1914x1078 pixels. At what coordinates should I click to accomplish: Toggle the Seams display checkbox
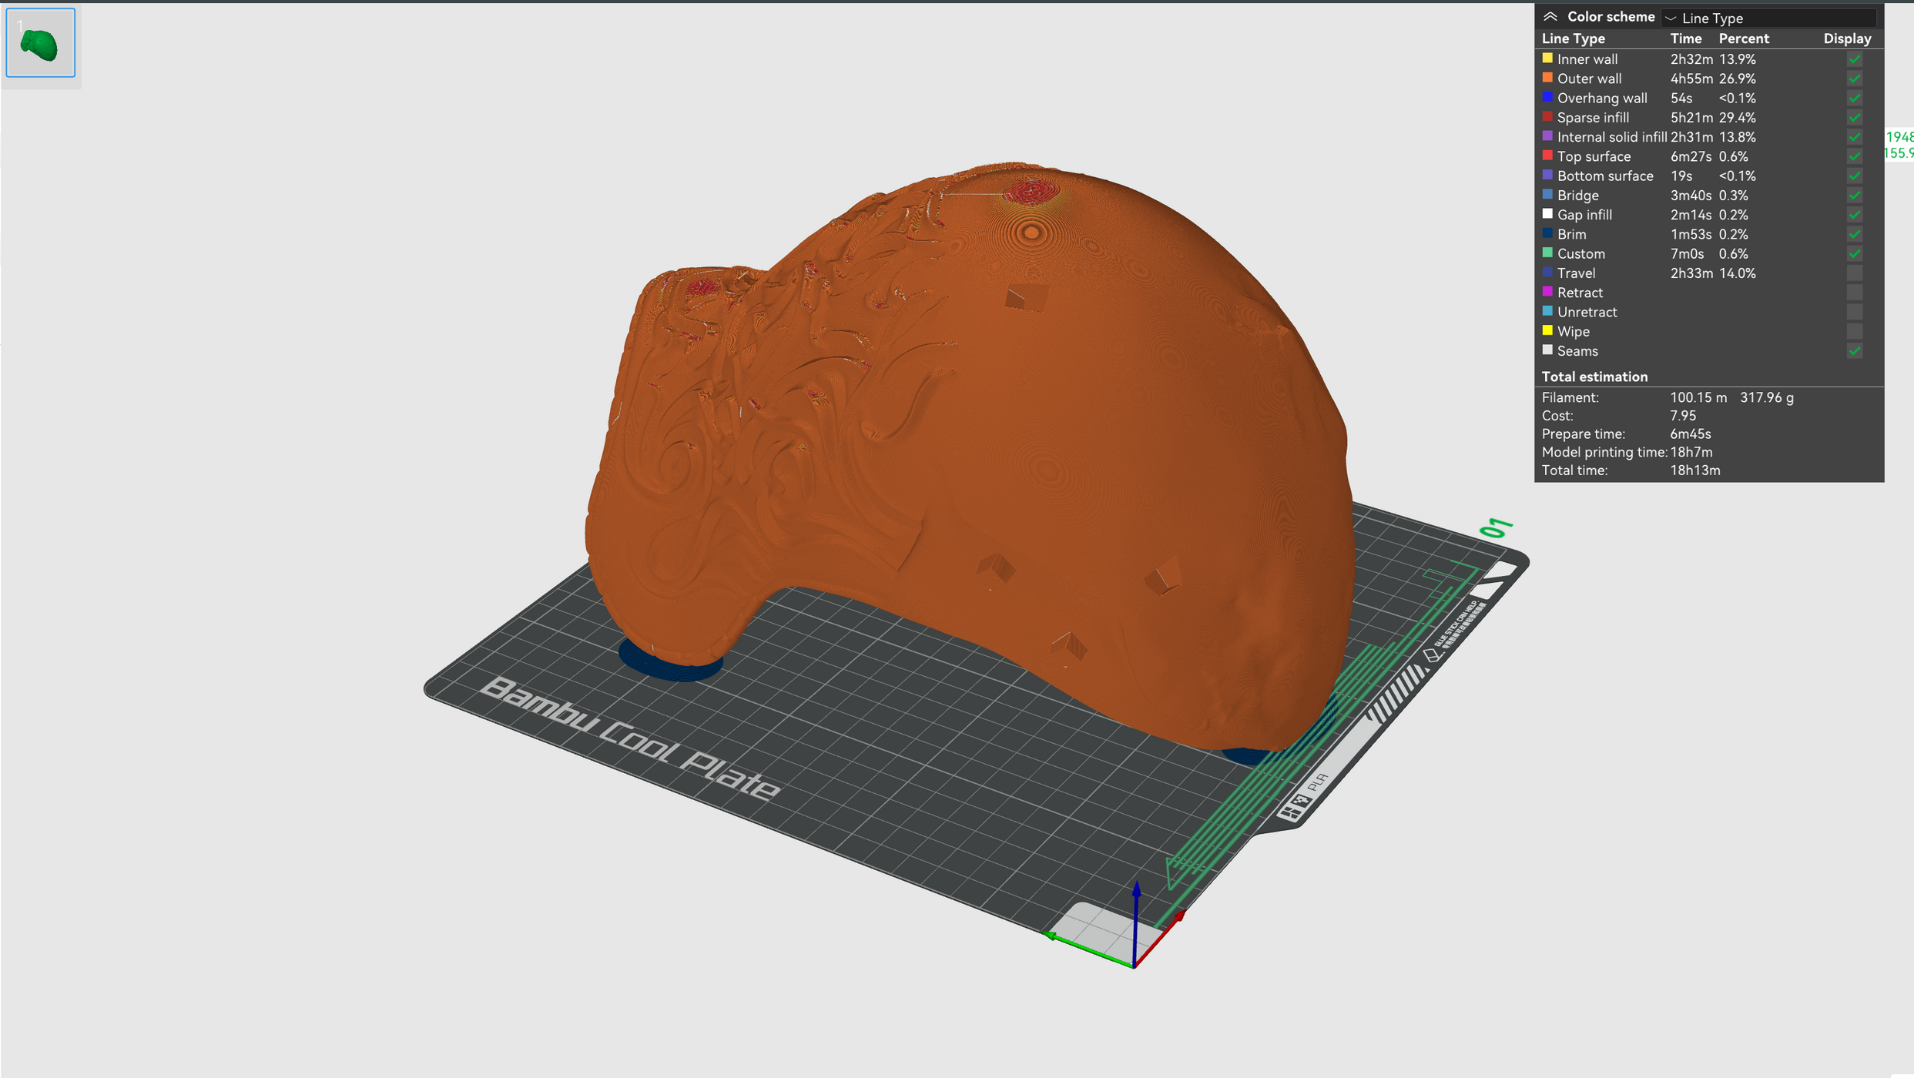(x=1854, y=351)
